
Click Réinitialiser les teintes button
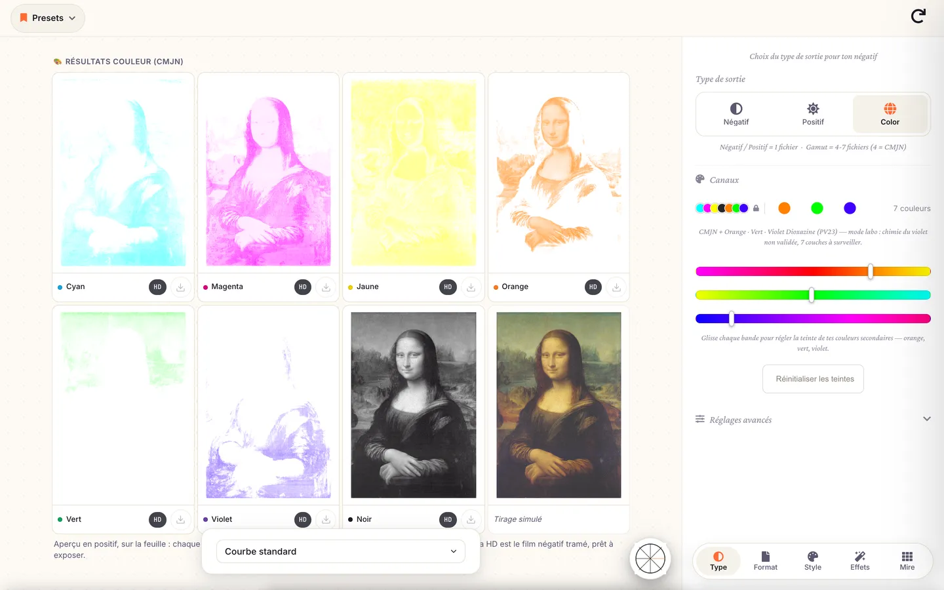tap(813, 379)
